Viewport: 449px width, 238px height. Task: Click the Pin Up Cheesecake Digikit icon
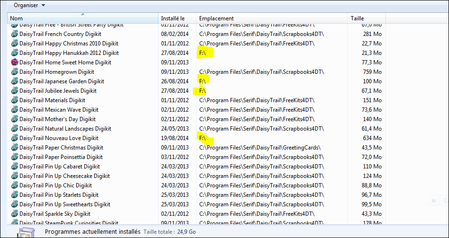(x=15, y=176)
